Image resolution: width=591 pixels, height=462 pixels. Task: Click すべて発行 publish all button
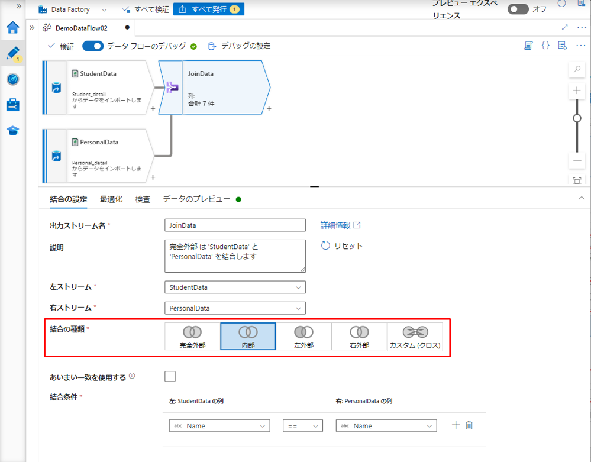209,9
